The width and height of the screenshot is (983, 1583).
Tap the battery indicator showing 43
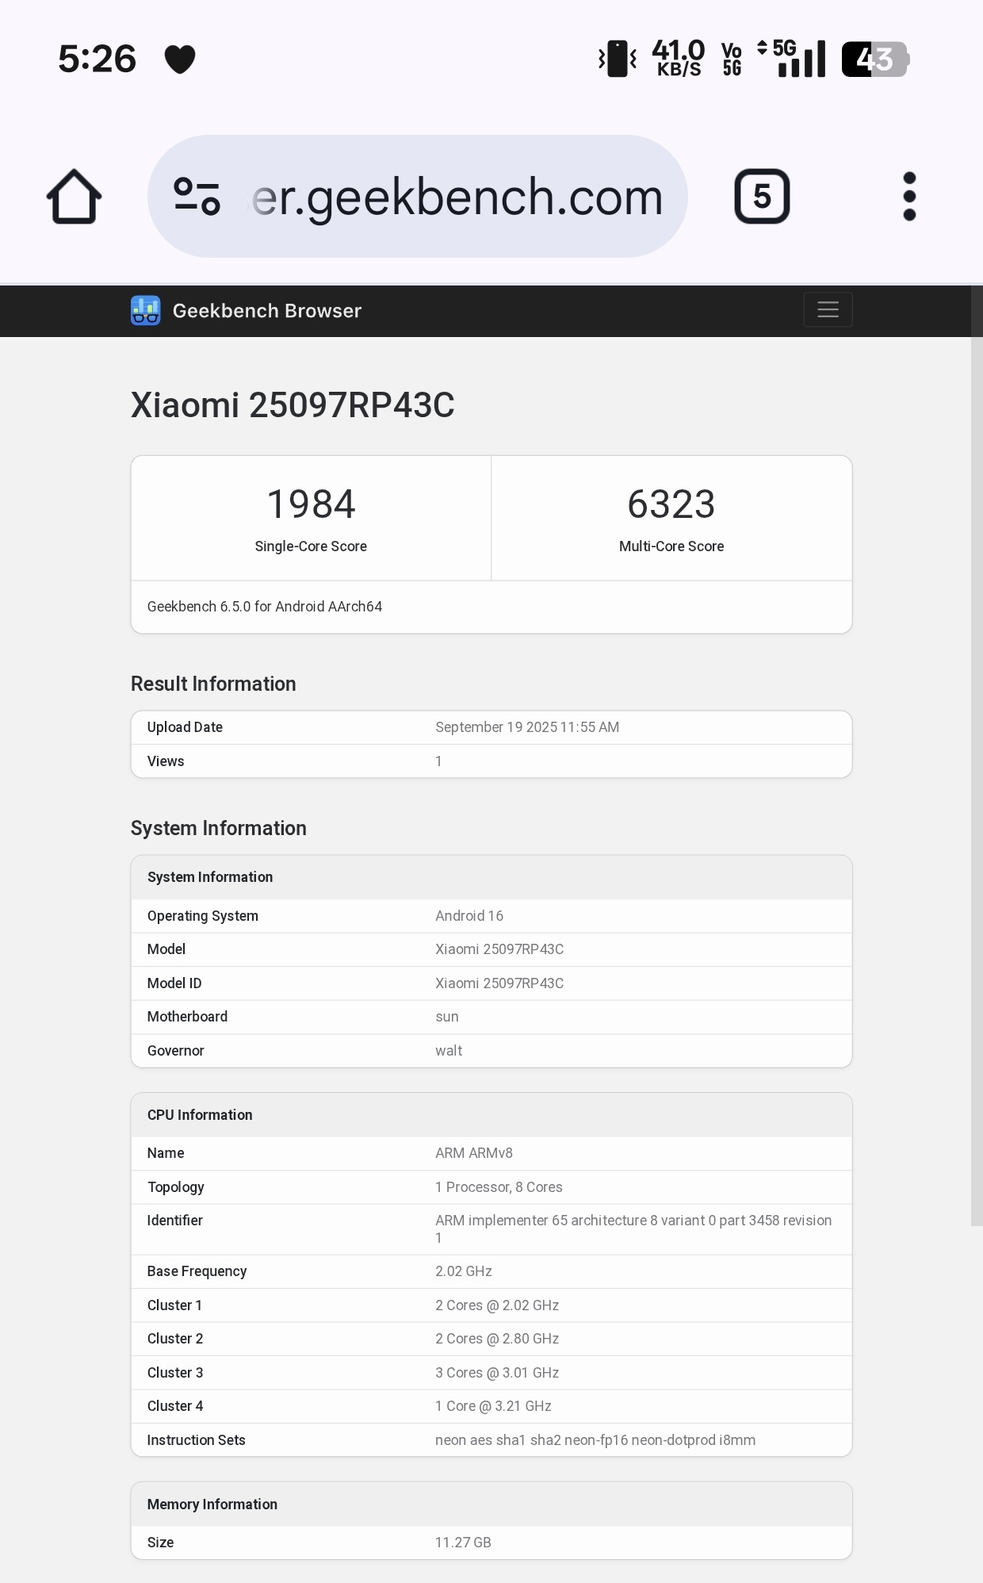[x=874, y=59]
